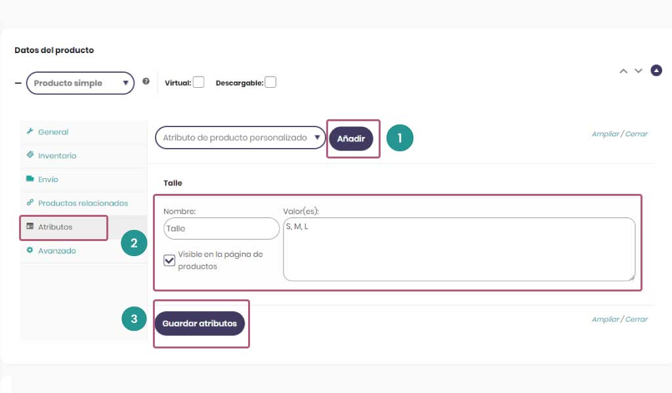
Task: Click the Añadir button
Action: [x=351, y=139]
